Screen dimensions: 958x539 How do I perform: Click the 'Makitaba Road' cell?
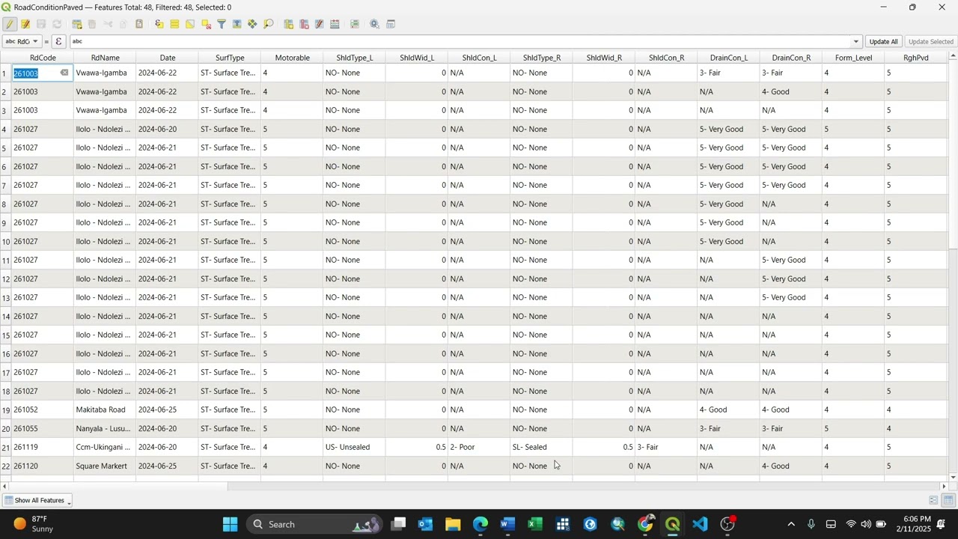click(105, 410)
